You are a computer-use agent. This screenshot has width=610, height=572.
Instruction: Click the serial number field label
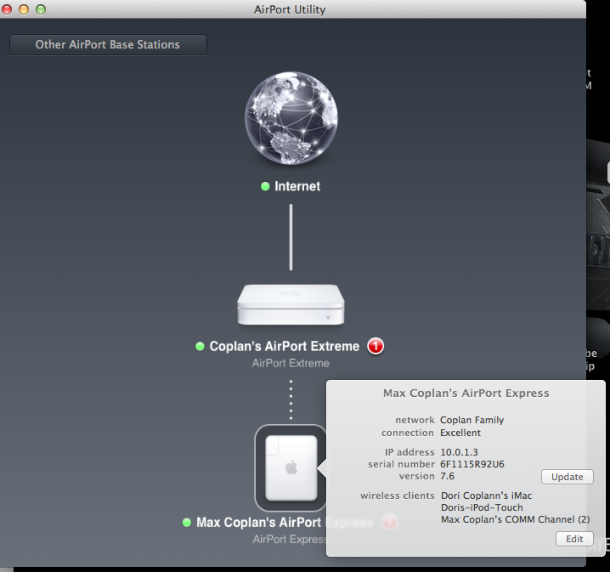pyautogui.click(x=401, y=464)
